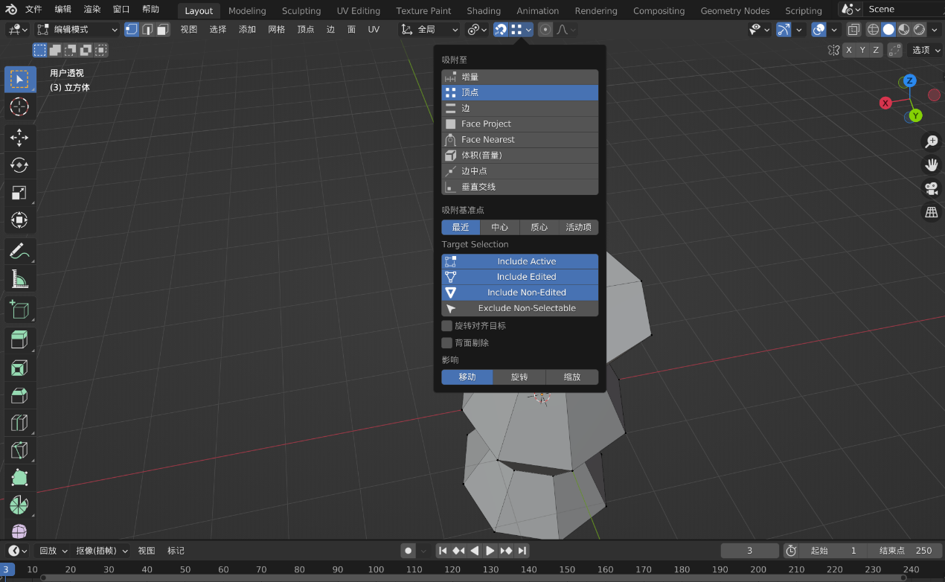Screen dimensions: 945x582
Task: Set snap base point to 中心
Action: [499, 227]
